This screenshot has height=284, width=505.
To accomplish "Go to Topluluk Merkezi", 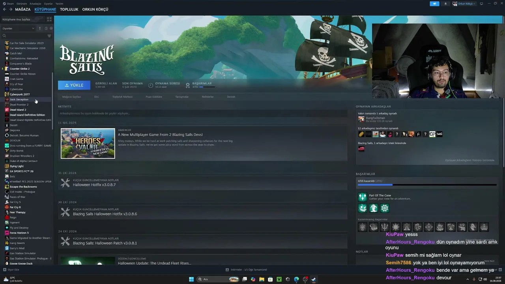I will click(122, 97).
